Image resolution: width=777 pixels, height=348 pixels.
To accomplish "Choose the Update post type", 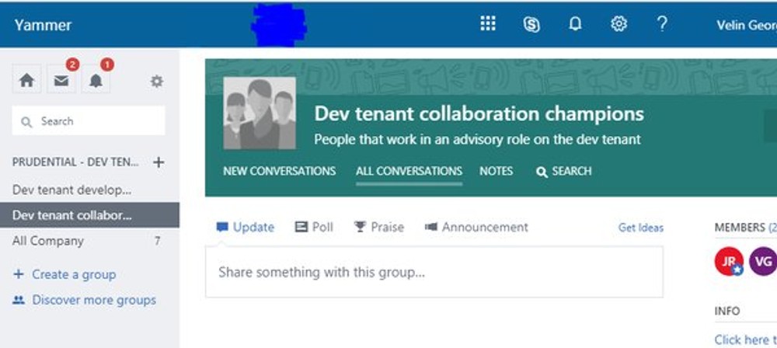I will (x=246, y=227).
